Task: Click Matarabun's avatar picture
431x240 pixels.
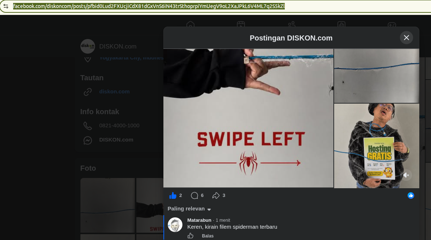Action: (175, 225)
